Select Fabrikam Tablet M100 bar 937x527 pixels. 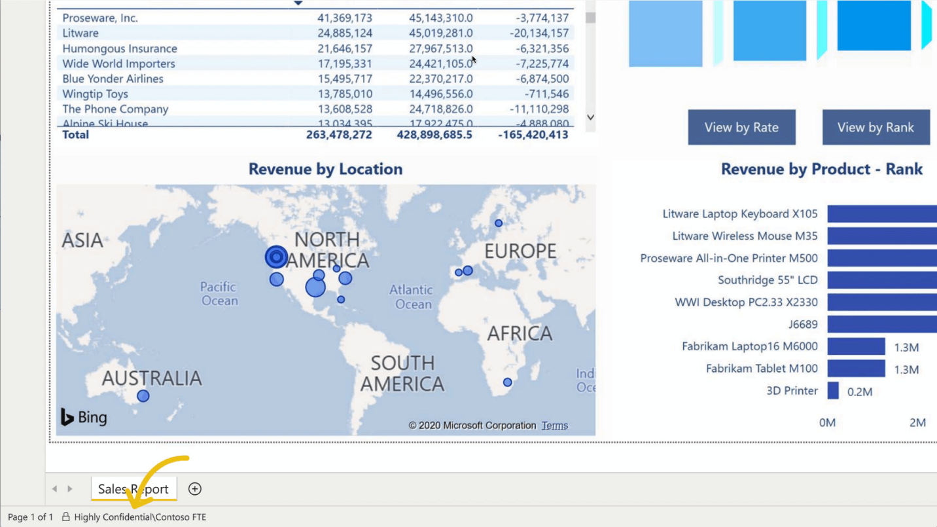(x=856, y=368)
